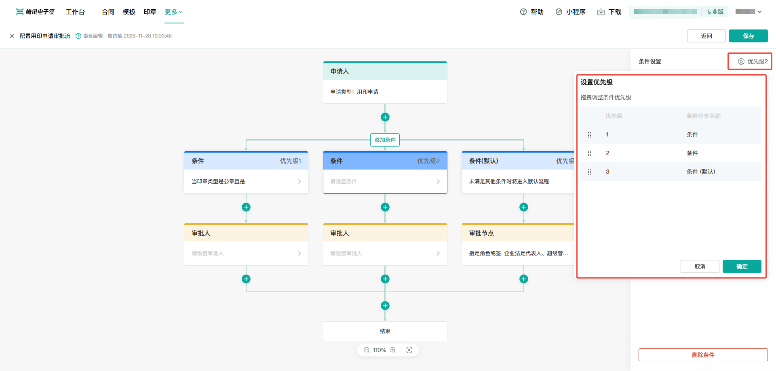776x371 pixels.
Task: Expand the 更多 navigation dropdown
Action: point(174,12)
